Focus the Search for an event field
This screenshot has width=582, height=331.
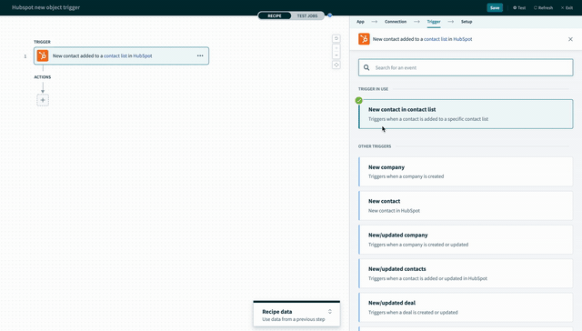[x=466, y=67]
